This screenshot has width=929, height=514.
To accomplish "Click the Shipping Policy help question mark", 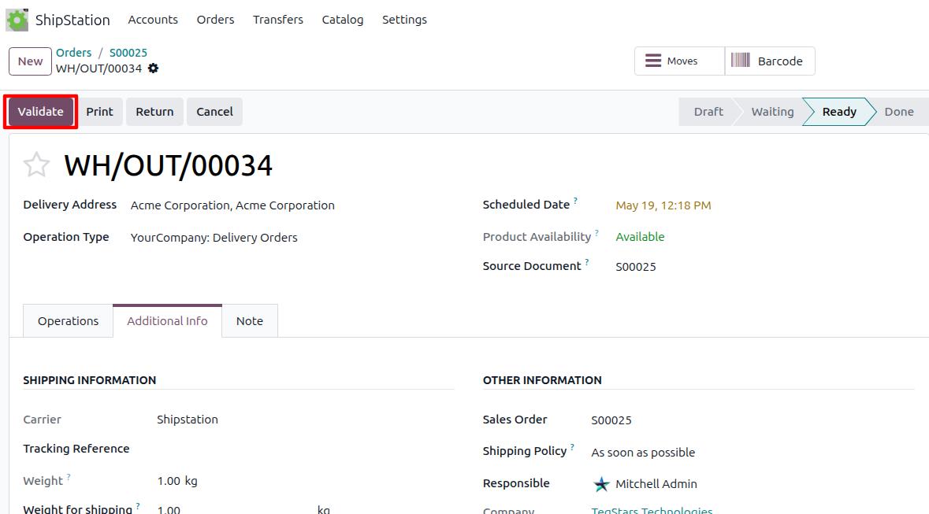I will click(572, 446).
